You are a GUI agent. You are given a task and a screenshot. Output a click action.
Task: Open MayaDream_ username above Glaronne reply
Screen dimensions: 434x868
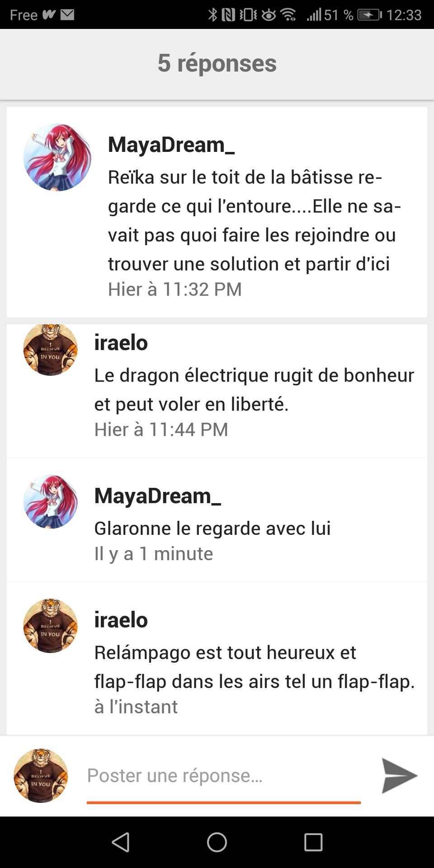coord(157,496)
